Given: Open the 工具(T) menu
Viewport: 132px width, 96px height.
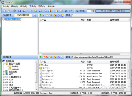Looking at the screenshot, I should pos(32,7).
